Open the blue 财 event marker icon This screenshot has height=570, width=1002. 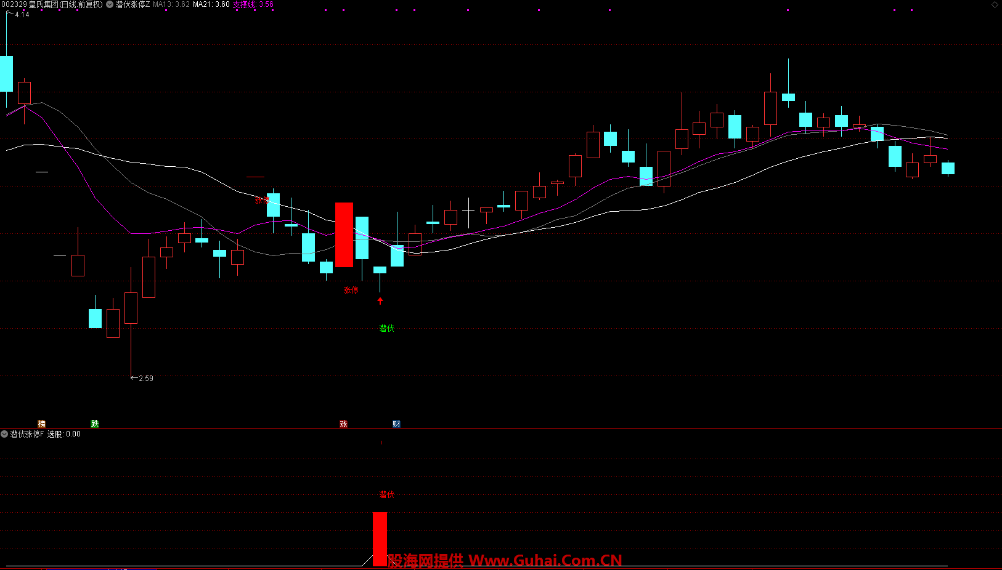tap(397, 423)
